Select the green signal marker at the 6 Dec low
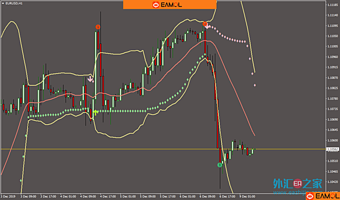 (220, 165)
